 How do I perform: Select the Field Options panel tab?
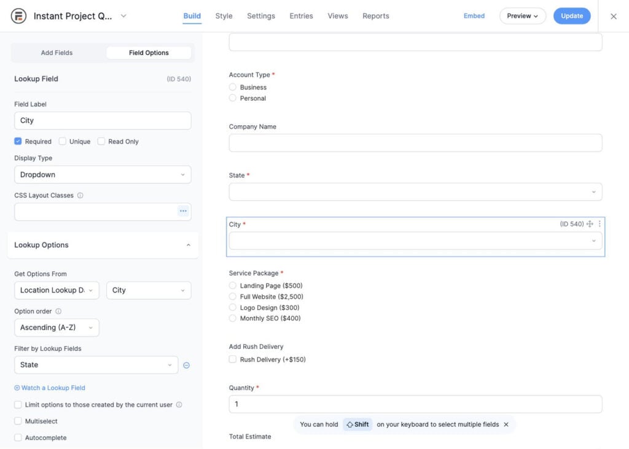point(149,53)
